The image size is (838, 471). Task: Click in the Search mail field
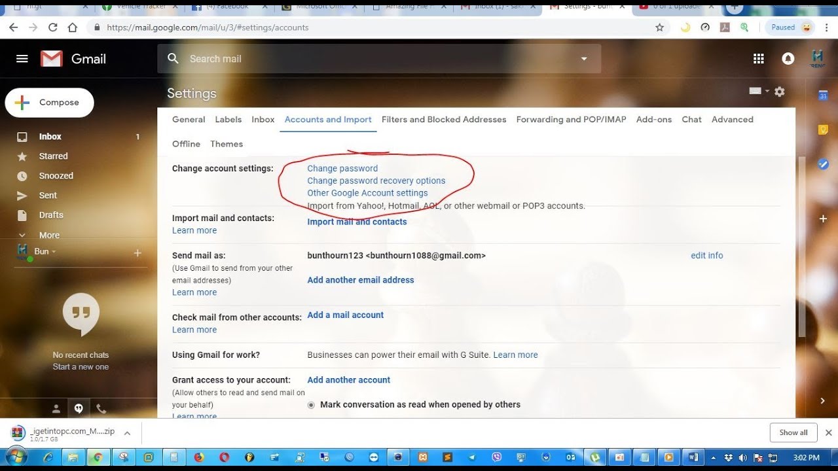(380, 59)
